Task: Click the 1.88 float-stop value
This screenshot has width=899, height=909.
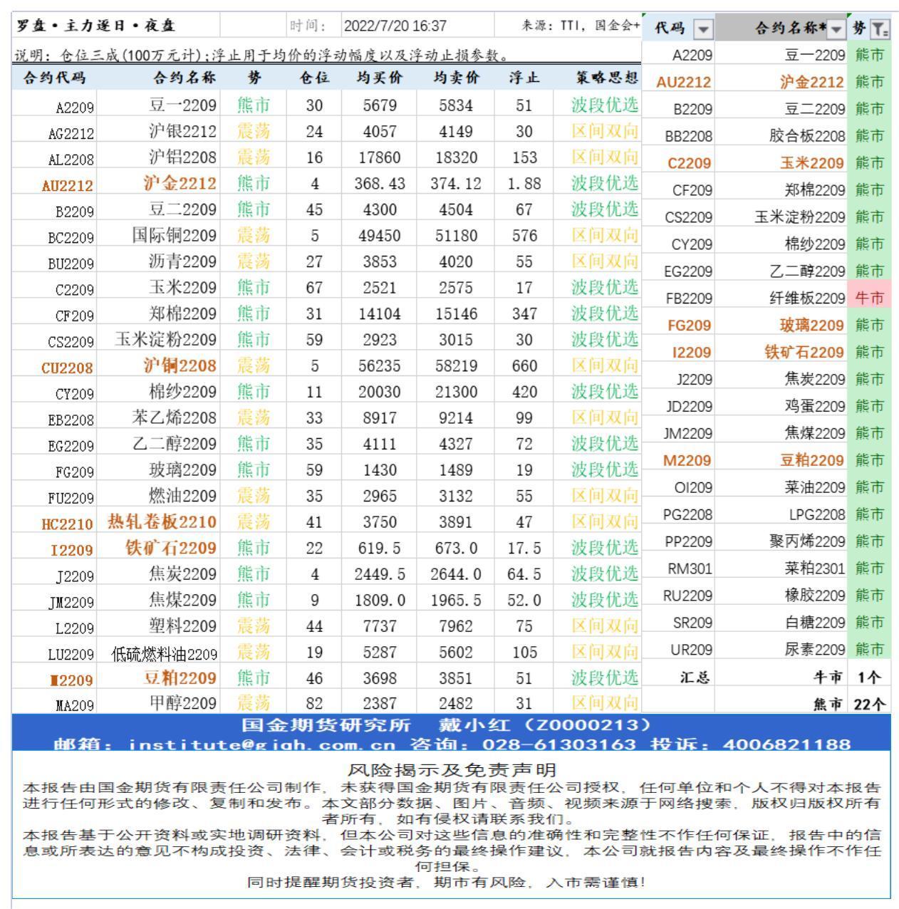Action: tap(524, 185)
